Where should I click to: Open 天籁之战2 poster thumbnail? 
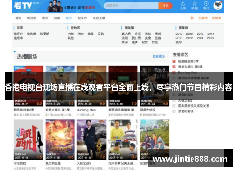coord(91,139)
